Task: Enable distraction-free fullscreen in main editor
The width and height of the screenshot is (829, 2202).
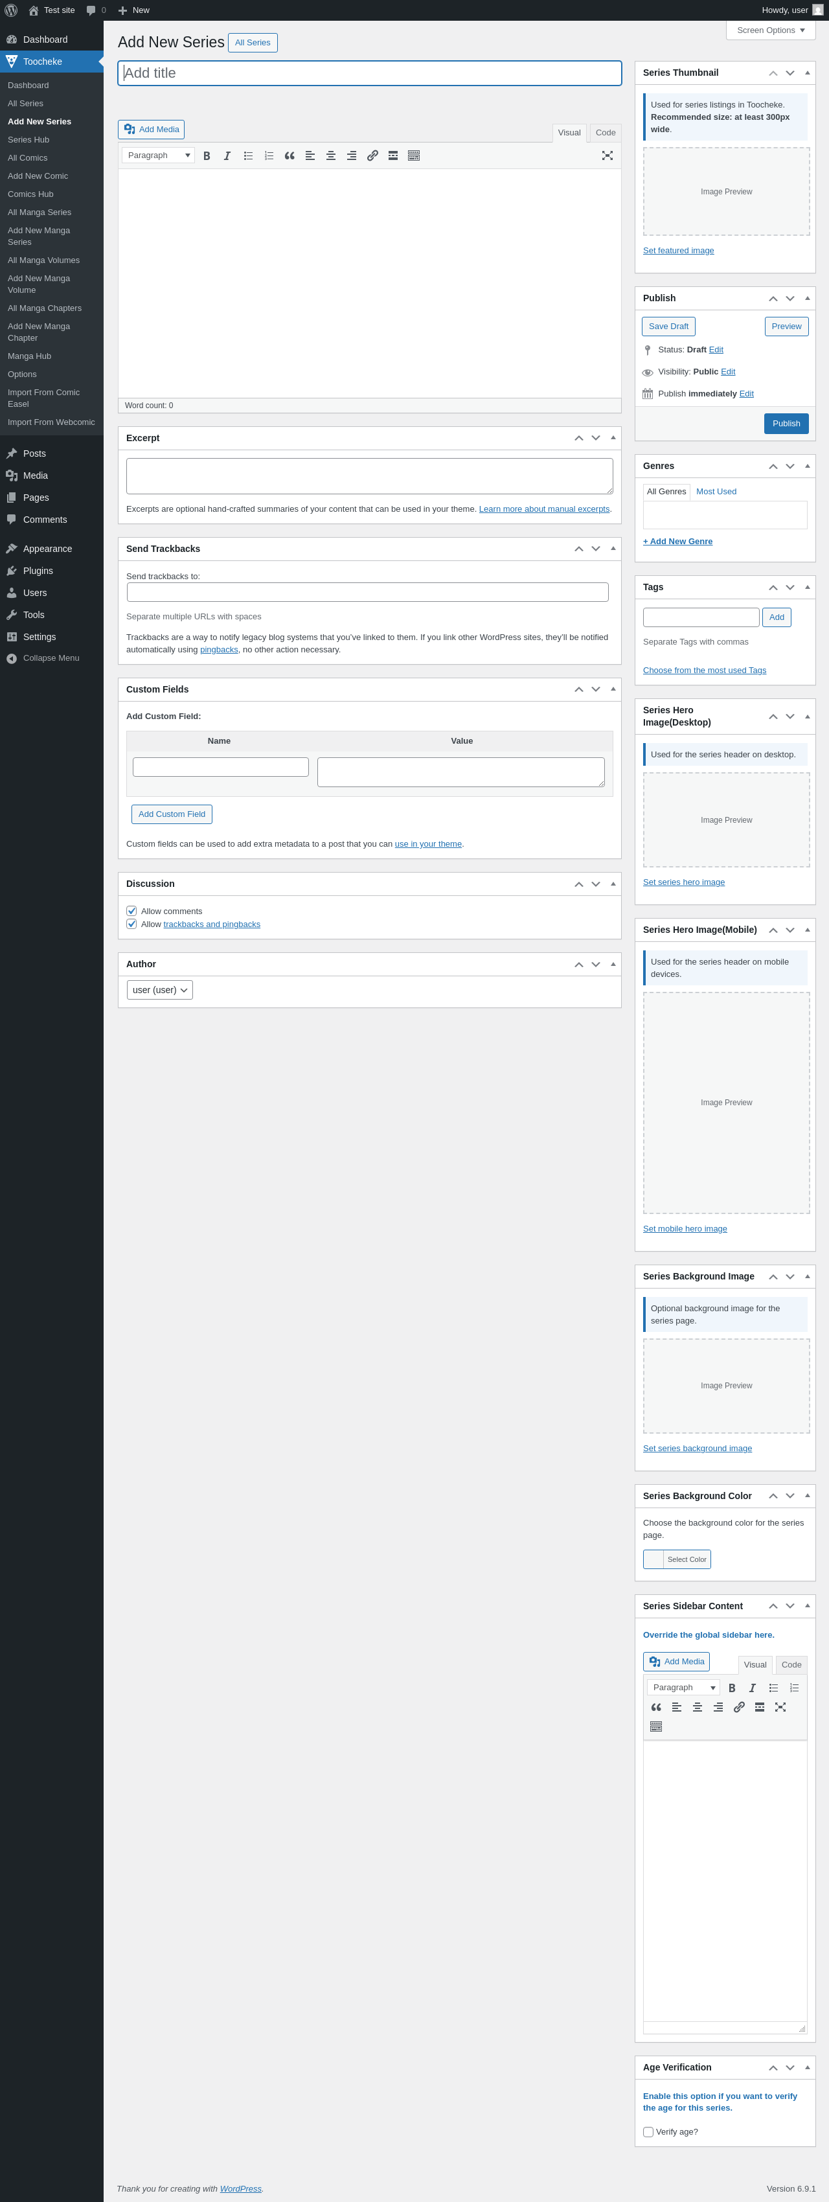Action: 607,155
